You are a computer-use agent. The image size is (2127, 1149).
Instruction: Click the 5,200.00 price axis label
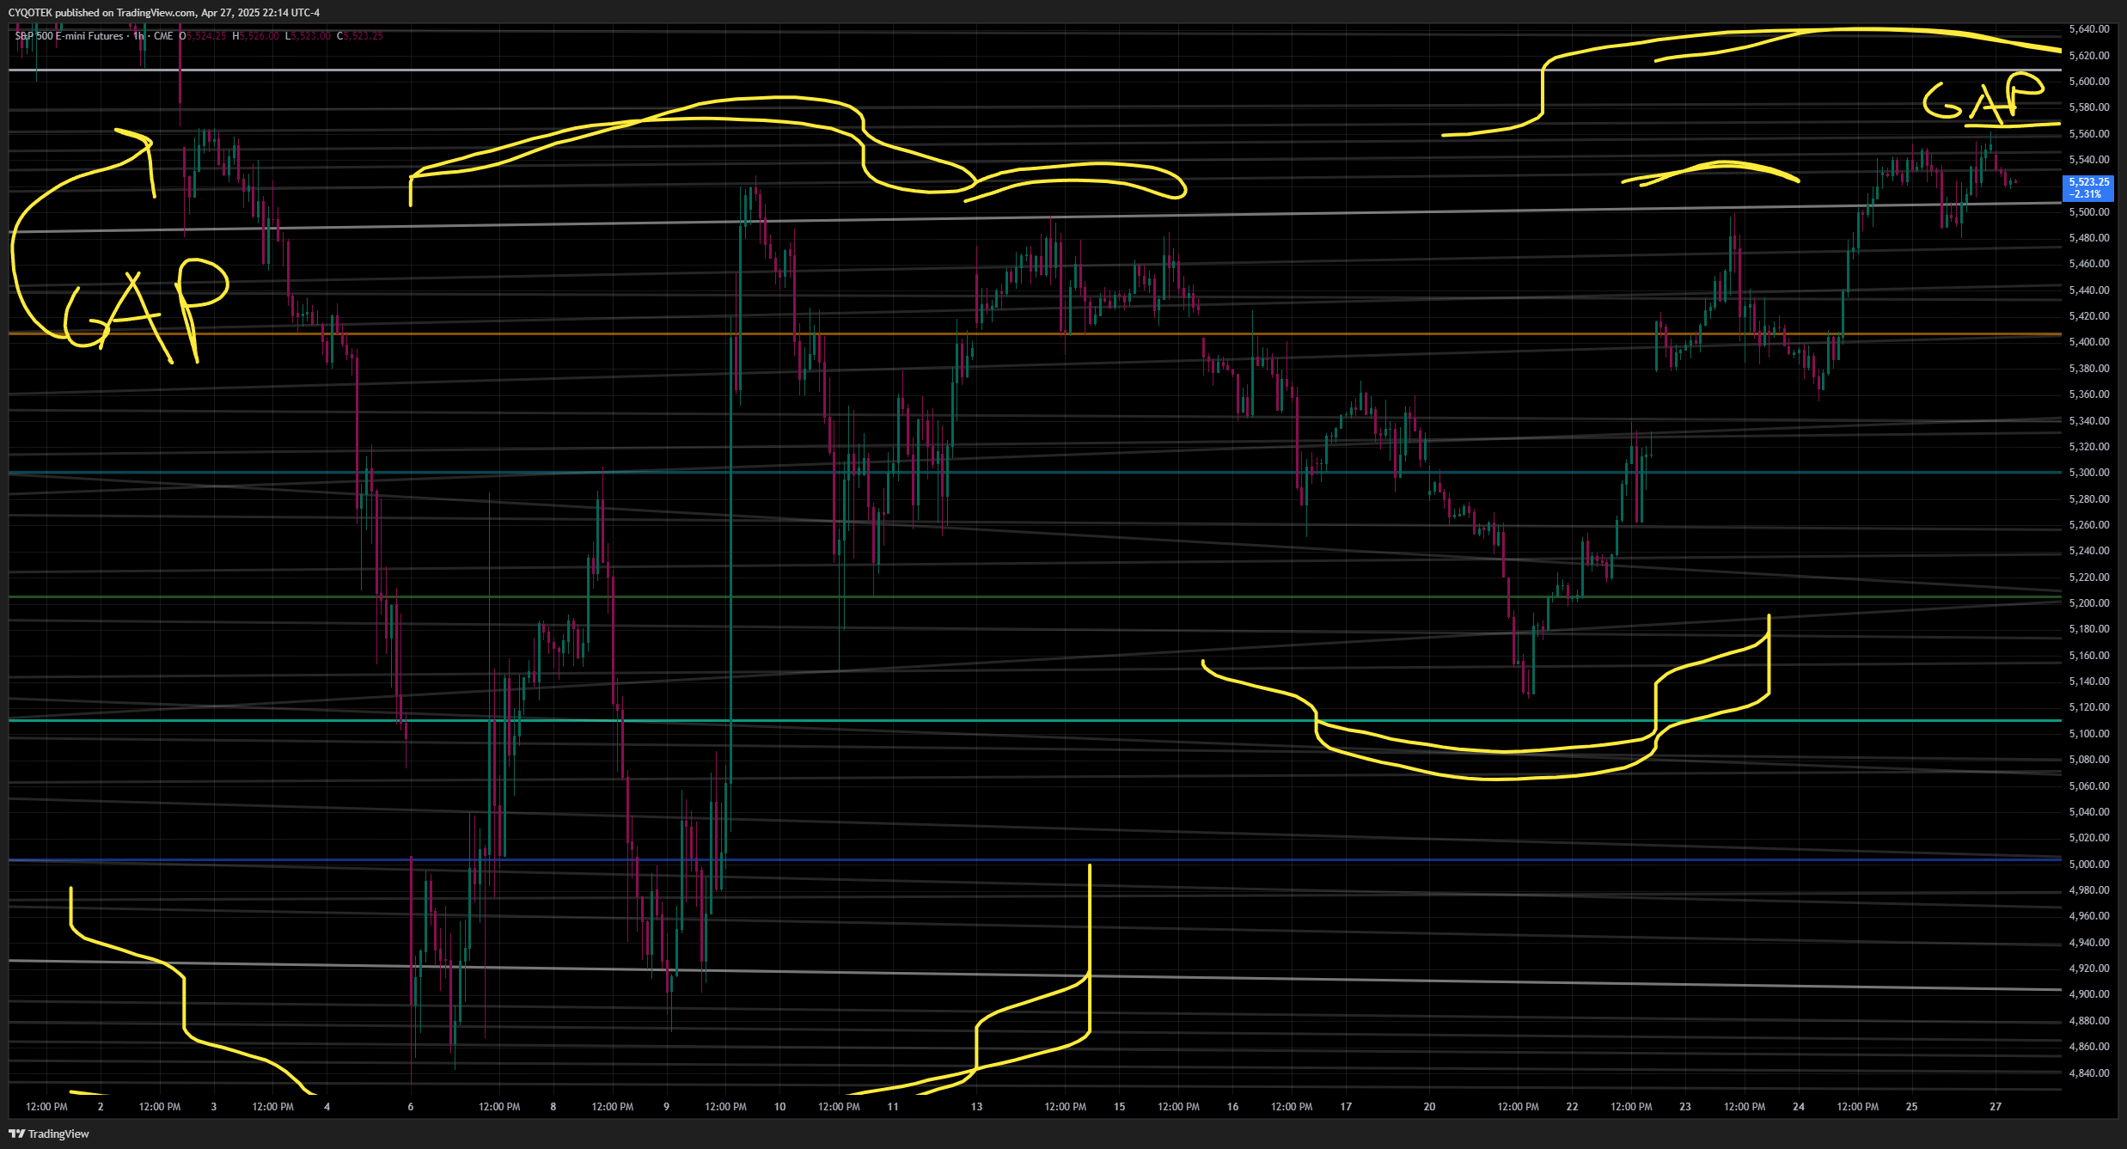(2089, 603)
